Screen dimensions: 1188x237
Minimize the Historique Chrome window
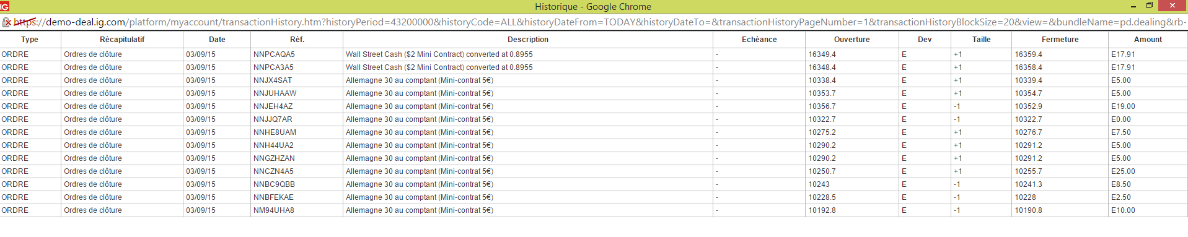coord(1133,6)
